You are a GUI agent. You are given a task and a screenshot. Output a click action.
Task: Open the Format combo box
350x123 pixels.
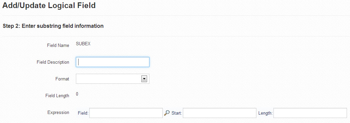click(113, 79)
